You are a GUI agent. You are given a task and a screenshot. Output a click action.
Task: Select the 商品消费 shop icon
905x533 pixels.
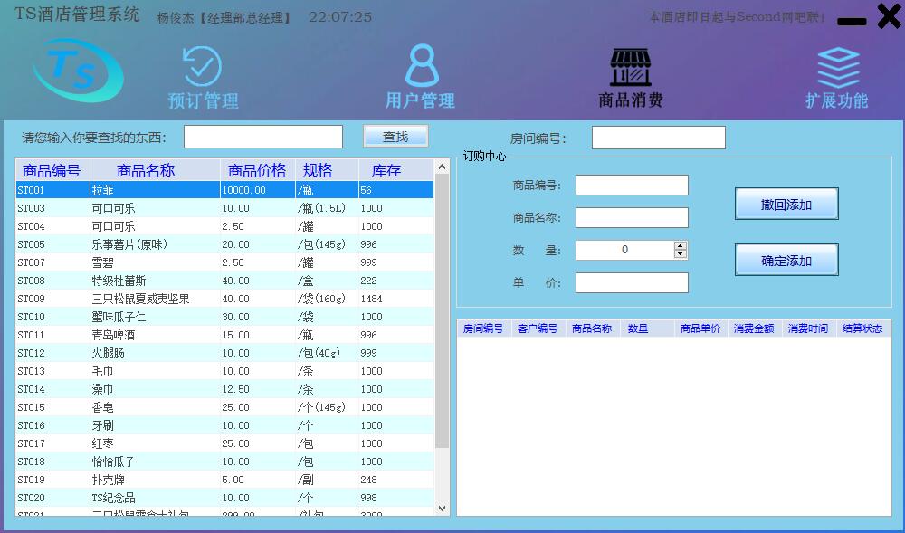[630, 67]
